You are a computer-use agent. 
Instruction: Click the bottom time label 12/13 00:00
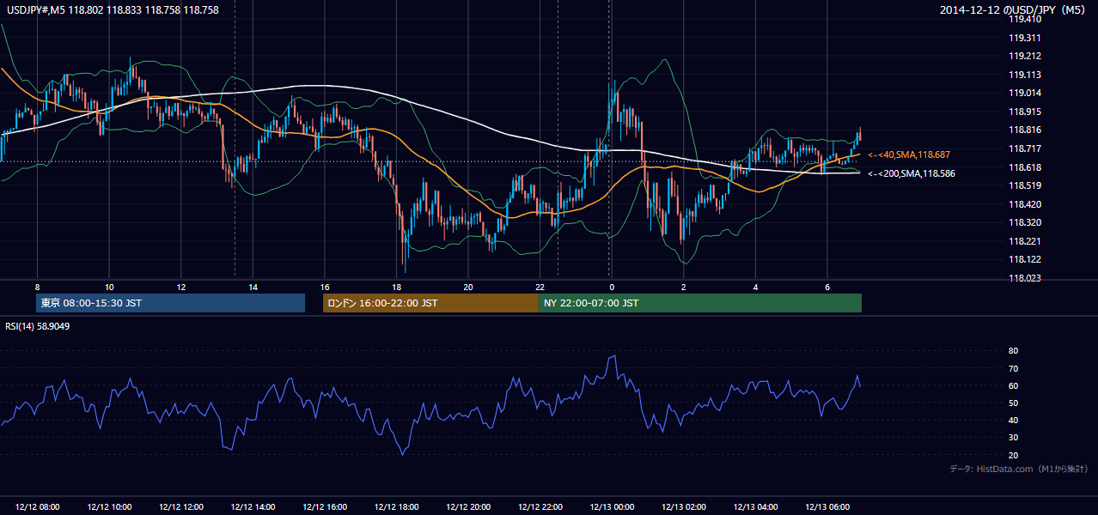(x=612, y=507)
